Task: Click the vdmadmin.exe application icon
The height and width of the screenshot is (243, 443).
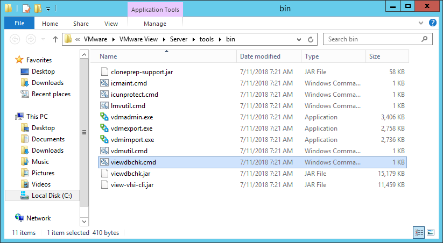Action: pyautogui.click(x=104, y=117)
